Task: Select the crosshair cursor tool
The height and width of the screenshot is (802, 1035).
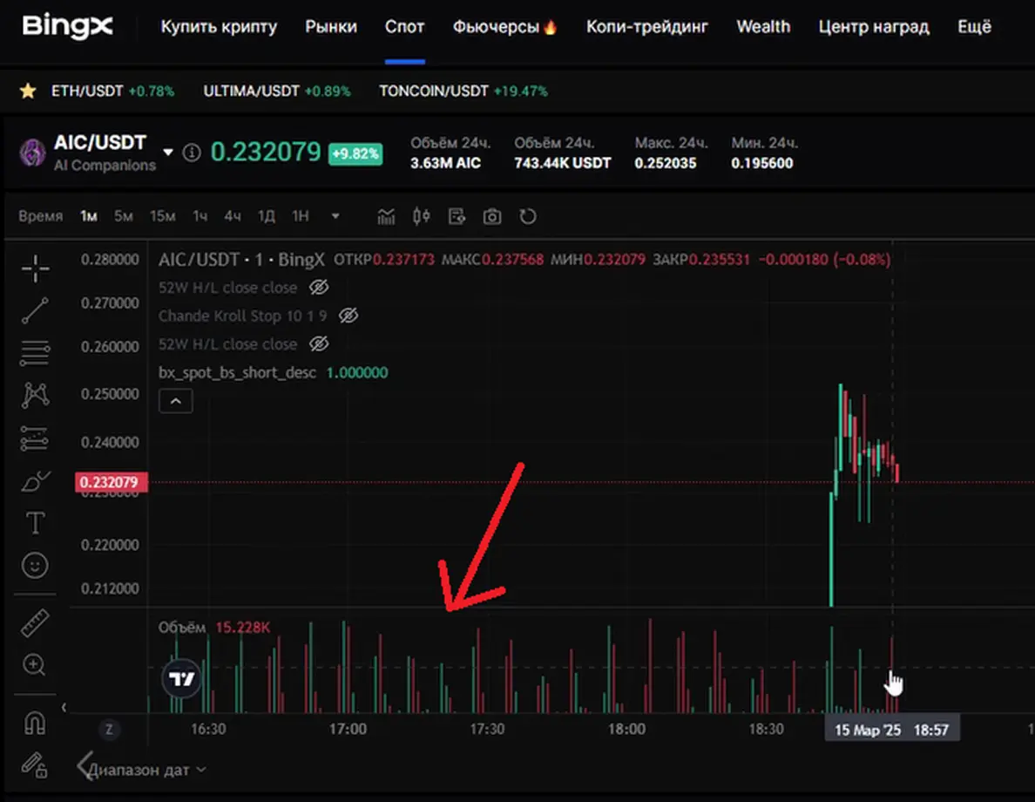Action: (x=35, y=269)
